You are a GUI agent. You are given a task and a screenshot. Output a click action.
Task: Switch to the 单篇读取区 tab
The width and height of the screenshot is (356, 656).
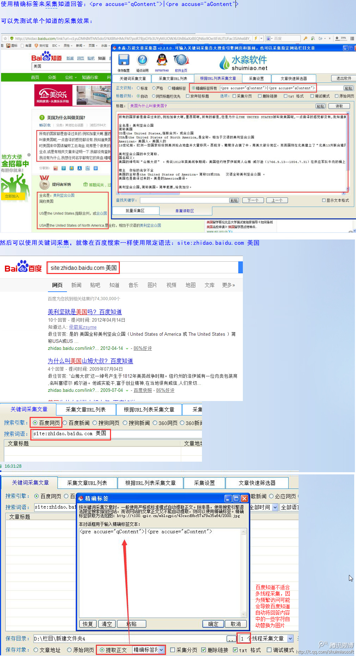point(185,211)
